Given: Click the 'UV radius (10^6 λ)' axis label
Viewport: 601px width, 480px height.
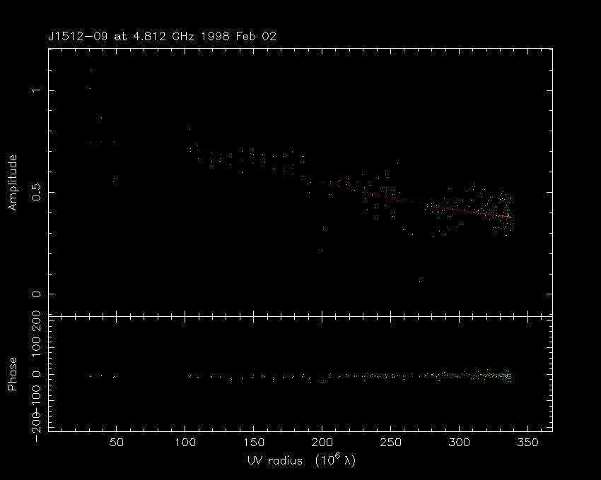Looking at the screenshot, I should point(302,460).
